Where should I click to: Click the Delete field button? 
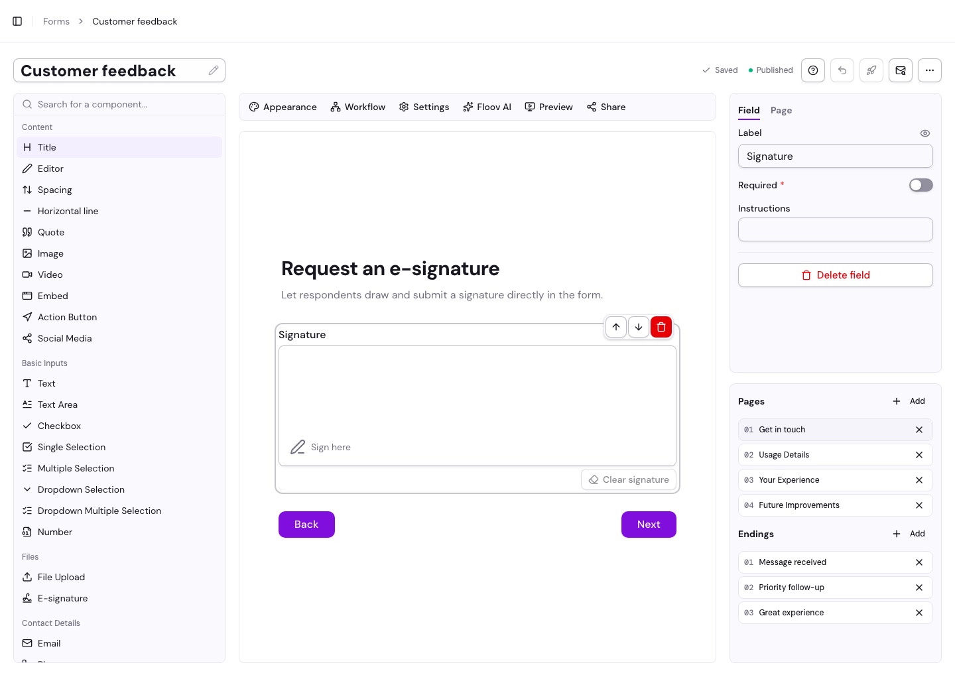click(836, 275)
